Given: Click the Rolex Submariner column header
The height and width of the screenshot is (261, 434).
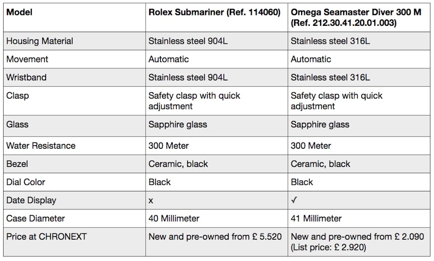Looking at the screenshot, I should pos(215,12).
